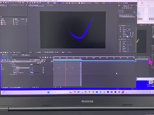Click the Home icon in the toolbar

(x=1, y=3)
